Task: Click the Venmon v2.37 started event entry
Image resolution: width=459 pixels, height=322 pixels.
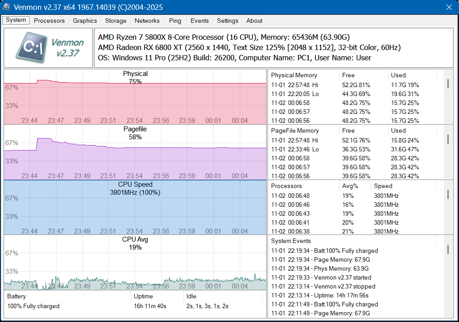Action: pyautogui.click(x=322, y=277)
